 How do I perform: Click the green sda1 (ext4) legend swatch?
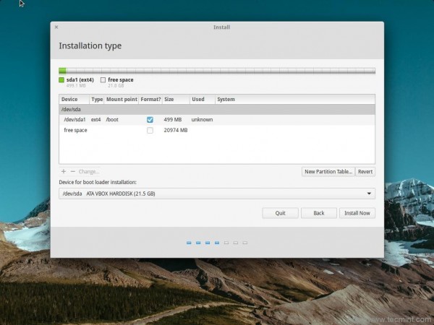61,80
